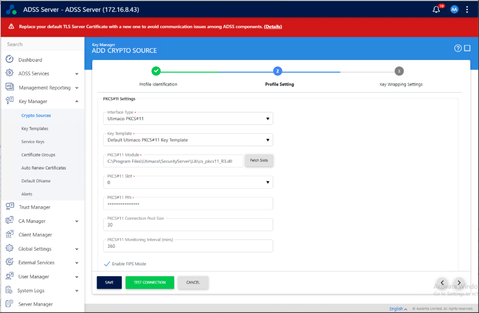Click the CANCEL button
Screen dimensions: 479x313
pos(193,282)
